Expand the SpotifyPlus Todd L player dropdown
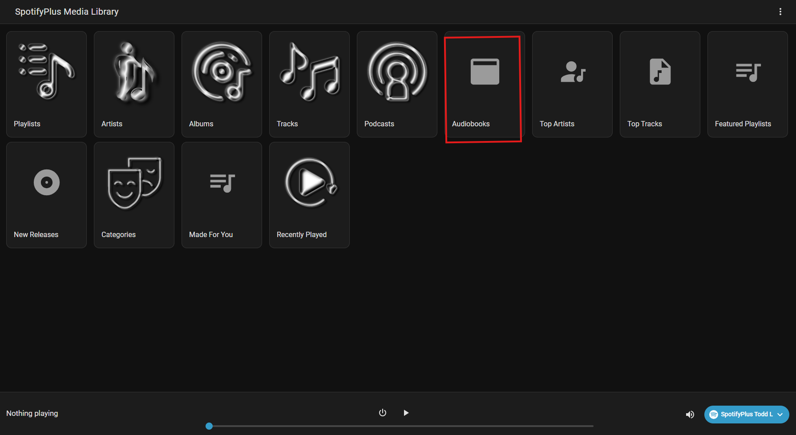Image resolution: width=796 pixels, height=435 pixels. [x=747, y=414]
